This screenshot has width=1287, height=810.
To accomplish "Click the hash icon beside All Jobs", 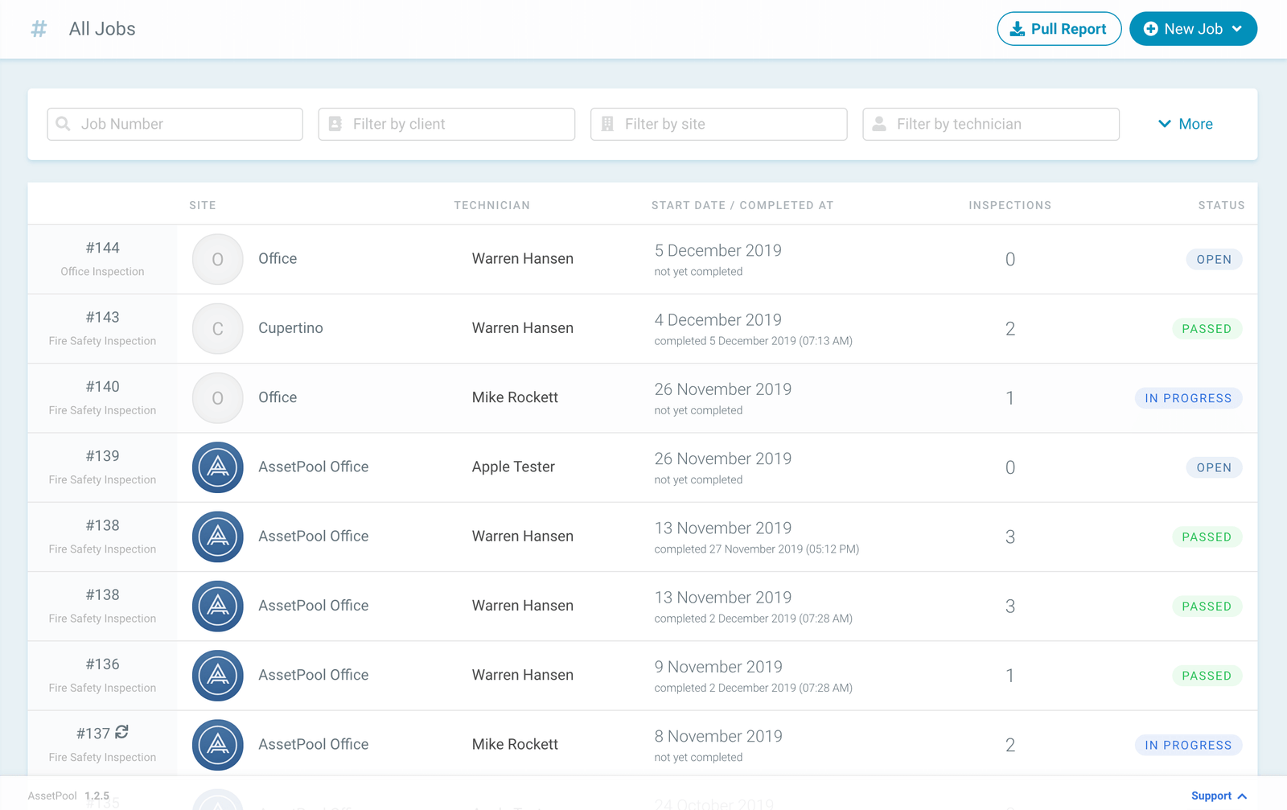I will [39, 29].
